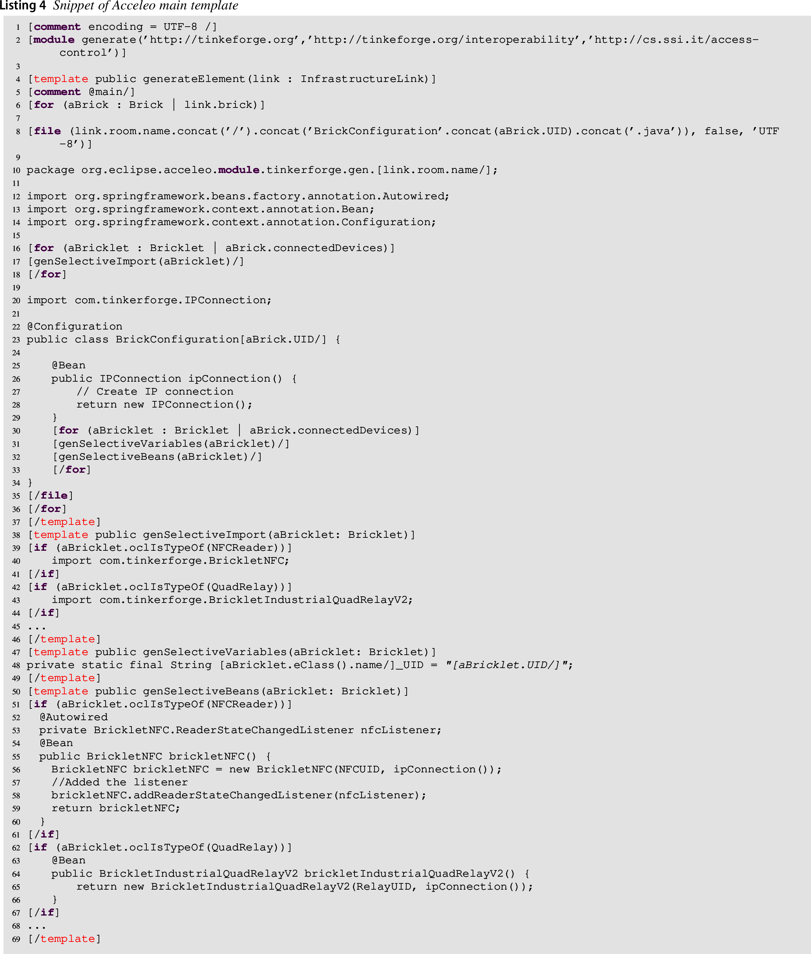
Task: Select the comment @main tag
Action: point(82,92)
